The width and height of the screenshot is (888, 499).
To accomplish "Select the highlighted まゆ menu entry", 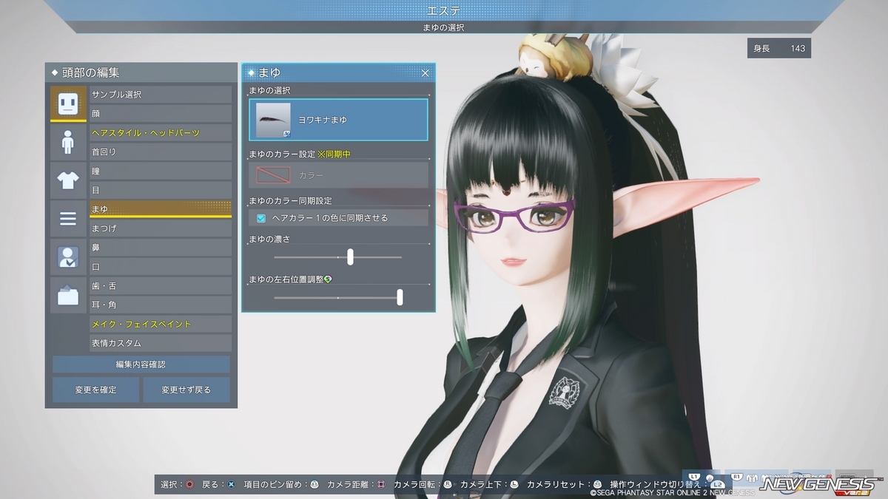I will pyautogui.click(x=161, y=209).
